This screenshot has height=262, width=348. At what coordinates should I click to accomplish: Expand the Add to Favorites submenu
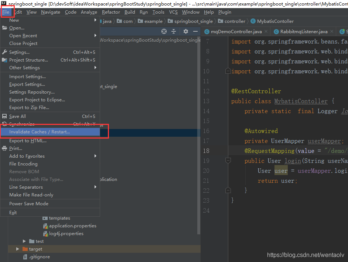[x=95, y=156]
